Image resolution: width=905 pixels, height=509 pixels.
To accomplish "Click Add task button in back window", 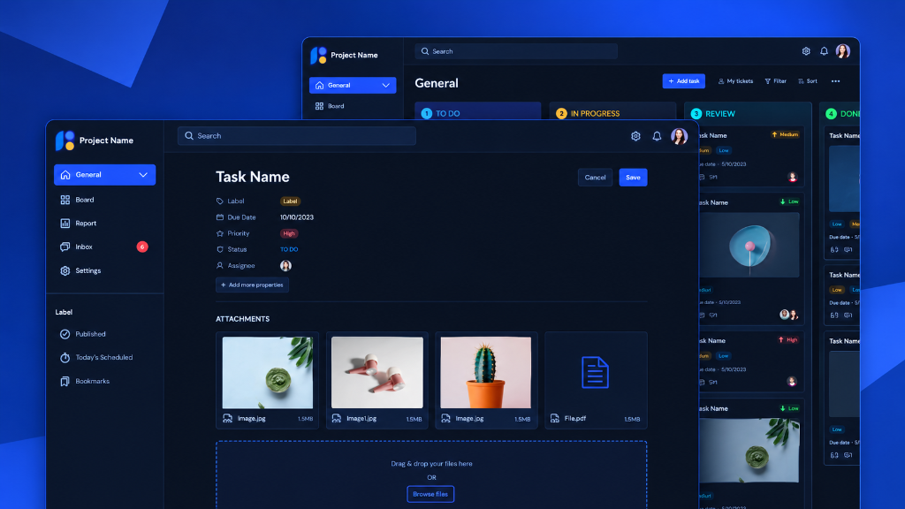I will pyautogui.click(x=684, y=81).
